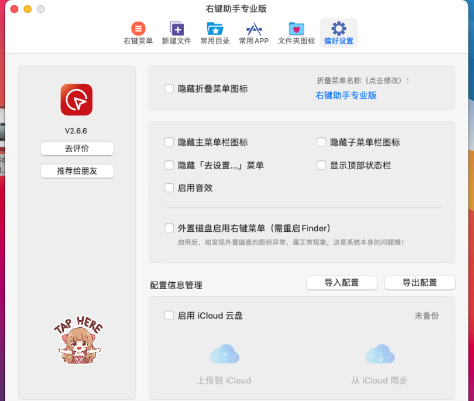
Task: Click the window title 右键助手专业版
Action: pos(236,9)
